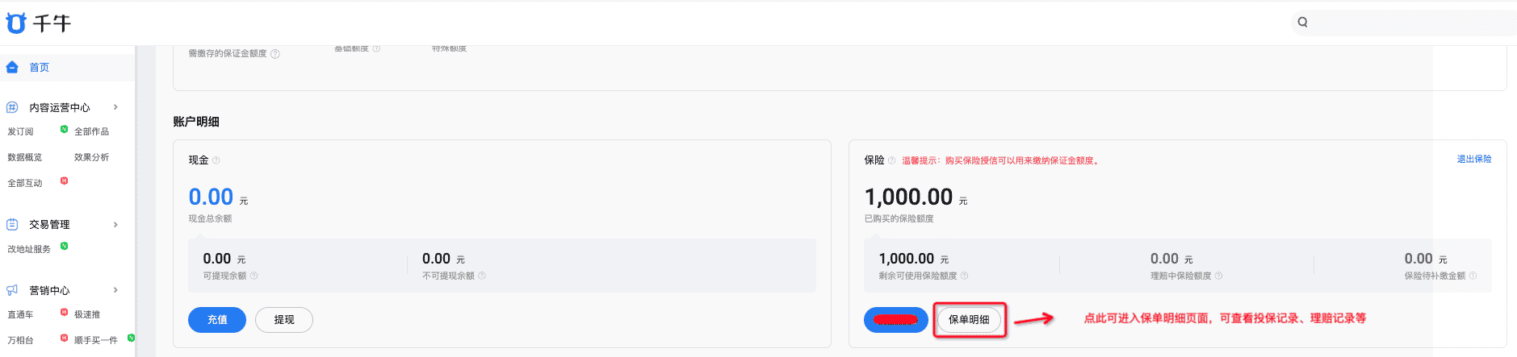Click the Qianniu (千牛) logo icon
This screenshot has height=357, width=1517.
pos(16,23)
